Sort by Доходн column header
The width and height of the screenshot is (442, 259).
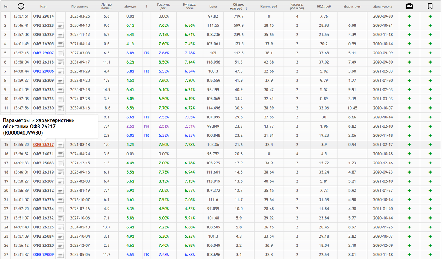[130, 7]
